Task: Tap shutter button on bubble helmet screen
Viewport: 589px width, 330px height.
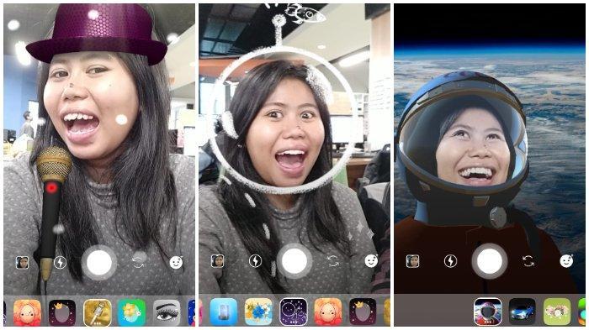Action: click(x=294, y=261)
